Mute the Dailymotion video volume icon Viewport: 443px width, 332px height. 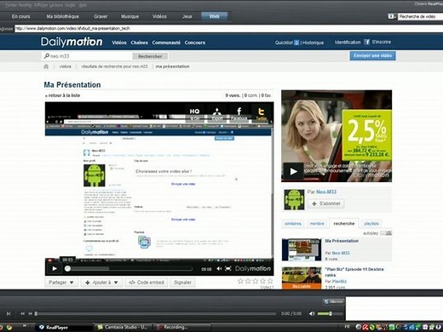tap(219, 268)
